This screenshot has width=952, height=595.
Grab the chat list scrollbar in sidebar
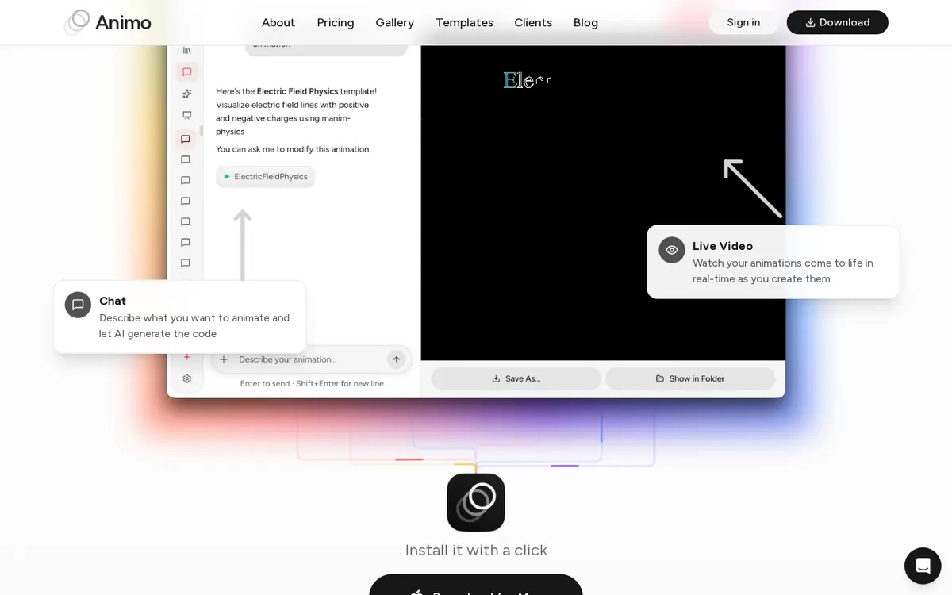point(202,131)
